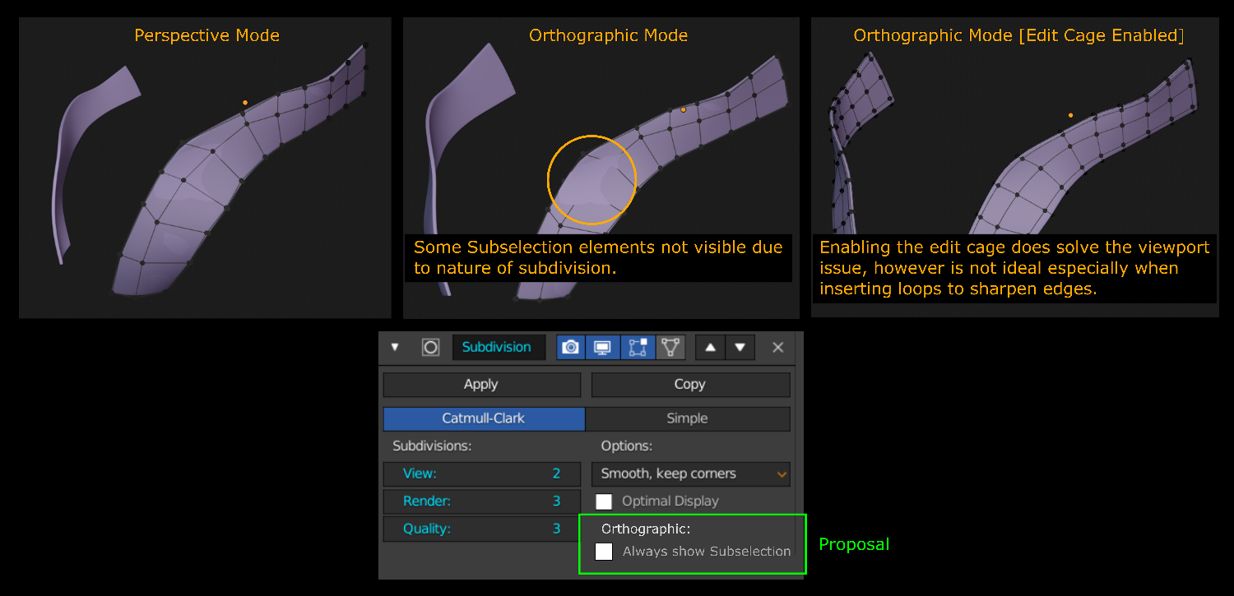The width and height of the screenshot is (1234, 596).
Task: Toggle modifier display in viewport (monitor icon)
Action: coord(602,347)
